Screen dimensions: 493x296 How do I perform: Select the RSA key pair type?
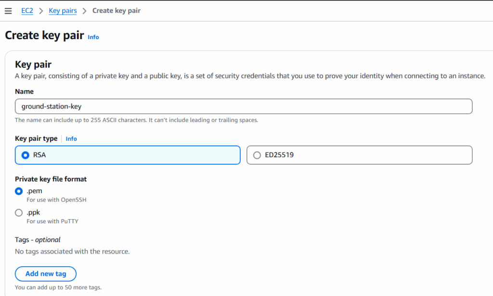[26, 155]
